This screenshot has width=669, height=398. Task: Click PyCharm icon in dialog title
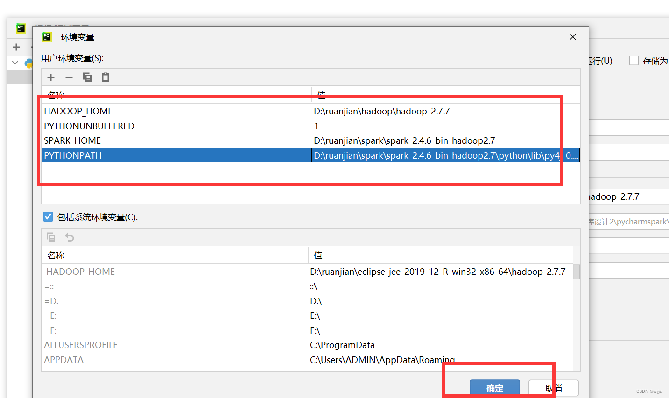click(x=47, y=37)
